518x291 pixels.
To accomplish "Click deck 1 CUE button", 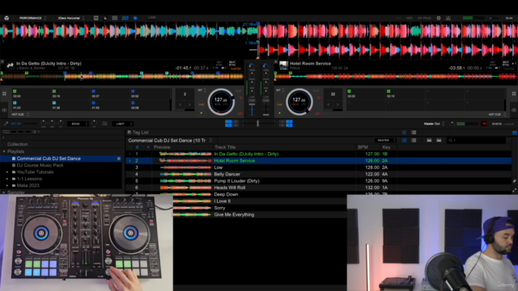I will point(202,104).
